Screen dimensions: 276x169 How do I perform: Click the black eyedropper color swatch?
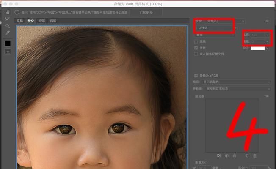[8, 43]
